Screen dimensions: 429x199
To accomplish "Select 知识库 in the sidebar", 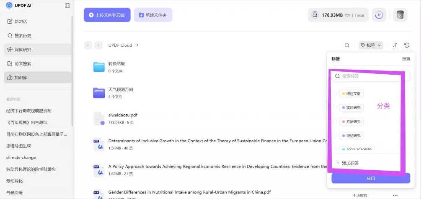I will coord(21,78).
